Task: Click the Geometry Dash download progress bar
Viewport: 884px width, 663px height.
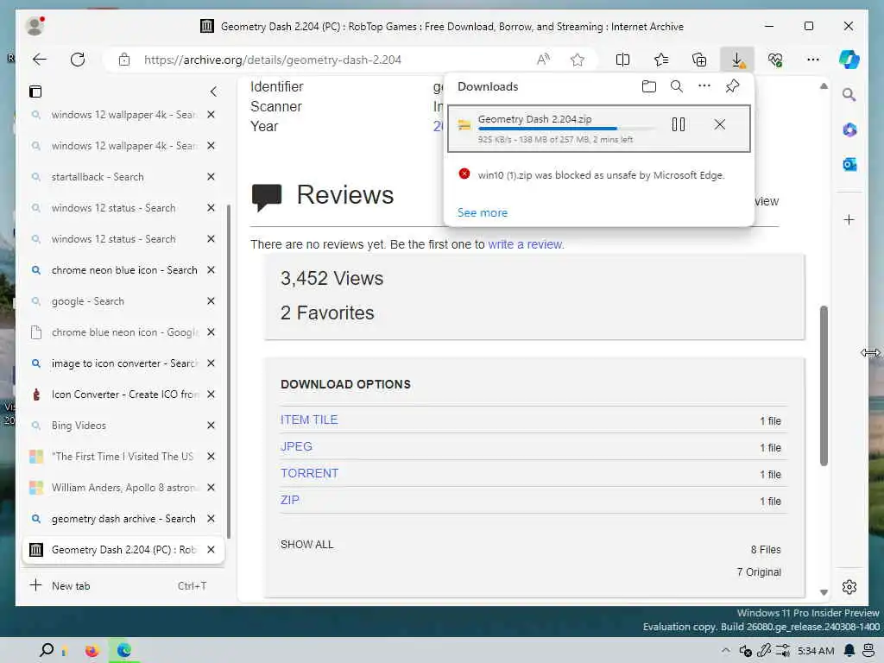Action: (566, 129)
